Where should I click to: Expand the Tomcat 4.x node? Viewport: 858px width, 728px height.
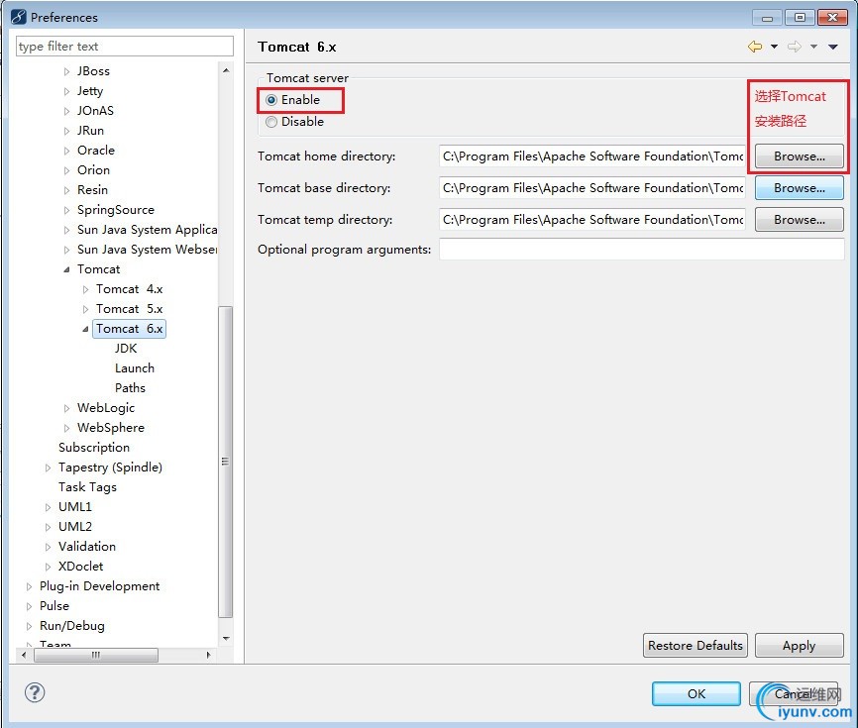tap(85, 289)
